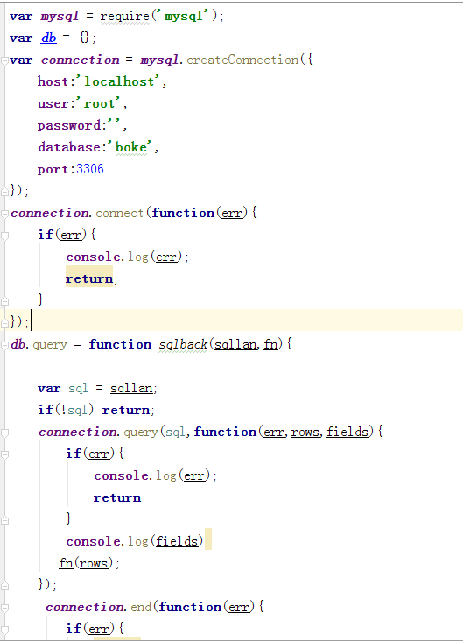This screenshot has height=641, width=463.
Task: Place cursor on the underlined db variable
Action: pos(49,38)
